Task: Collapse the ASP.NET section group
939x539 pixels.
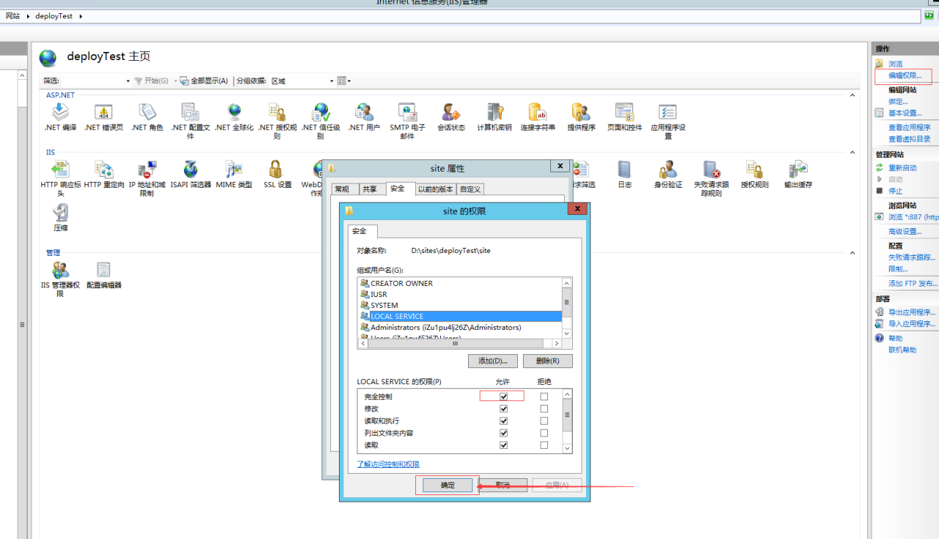Action: tap(852, 95)
